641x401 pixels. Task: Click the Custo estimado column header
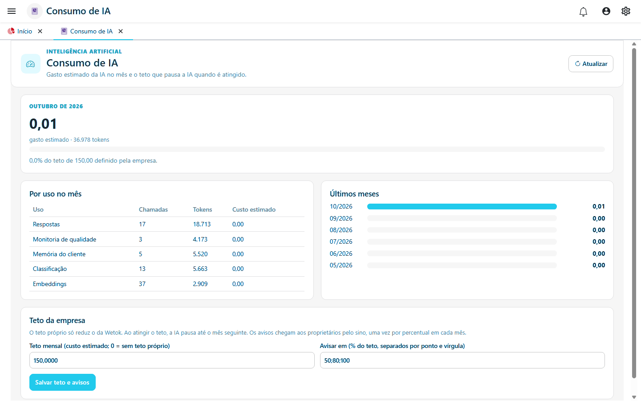click(254, 209)
